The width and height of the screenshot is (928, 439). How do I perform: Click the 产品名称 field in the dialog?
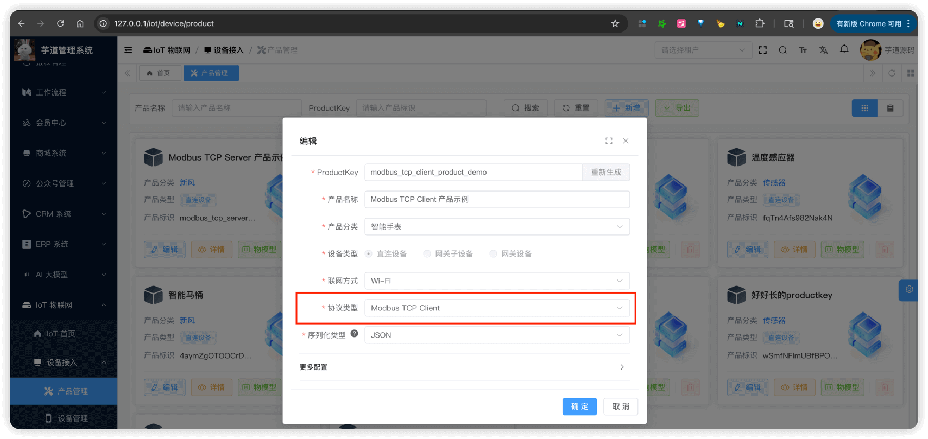click(x=497, y=200)
